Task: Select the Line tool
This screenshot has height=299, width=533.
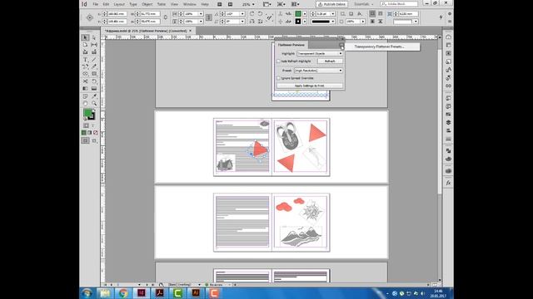Action: click(x=94, y=60)
